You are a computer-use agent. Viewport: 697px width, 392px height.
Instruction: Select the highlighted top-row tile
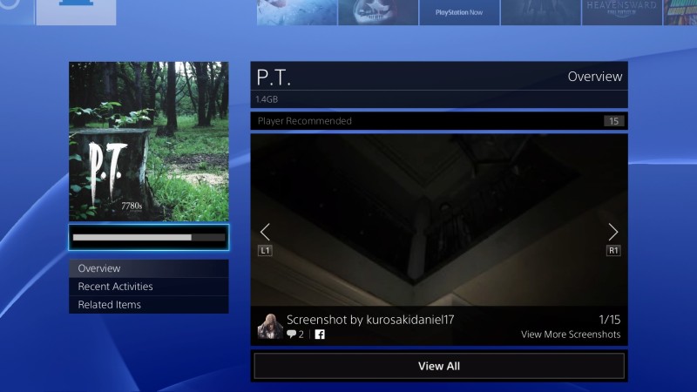76,12
